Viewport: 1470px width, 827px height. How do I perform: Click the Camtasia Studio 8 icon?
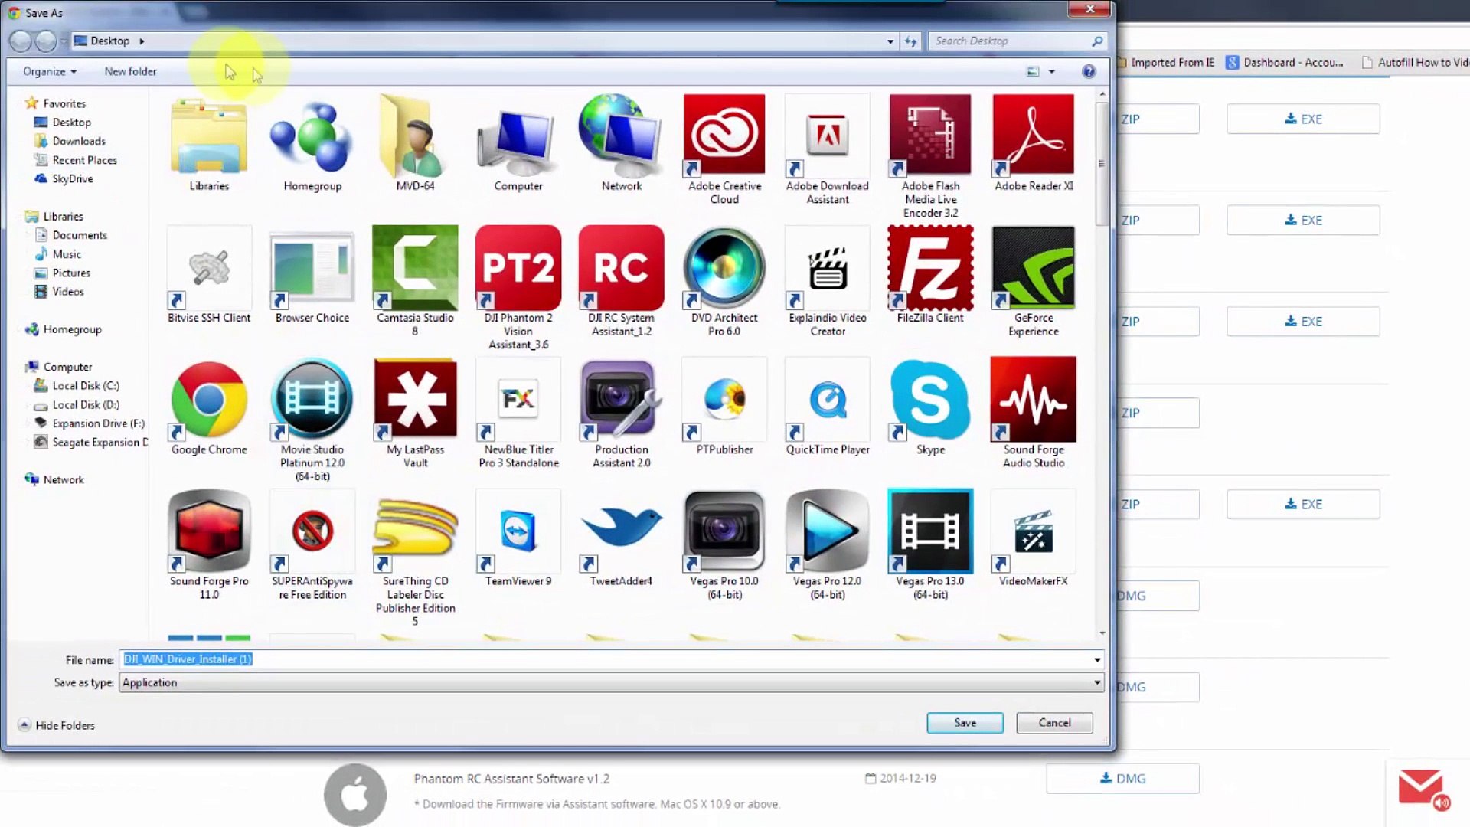tap(415, 268)
